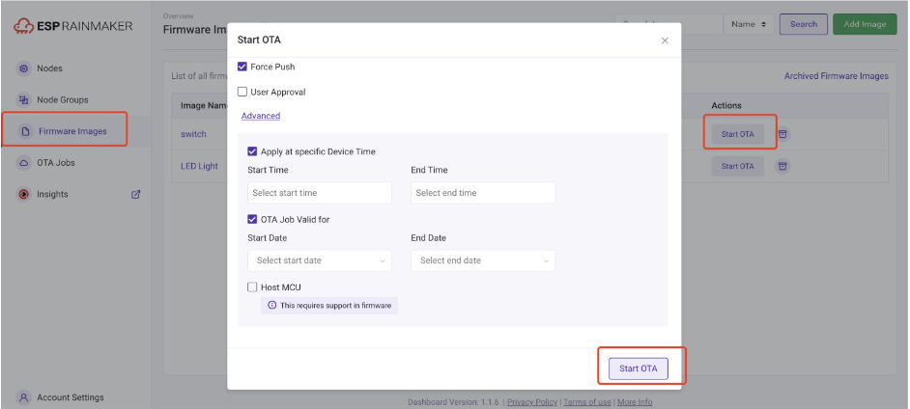Click the firmware search text field
Image resolution: width=910 pixels, height=409 pixels.
tap(669, 24)
